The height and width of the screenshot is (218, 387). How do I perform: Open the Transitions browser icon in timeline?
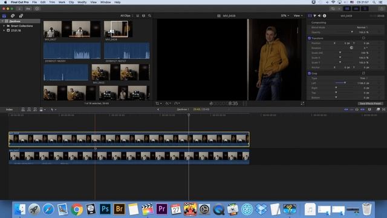(x=384, y=110)
